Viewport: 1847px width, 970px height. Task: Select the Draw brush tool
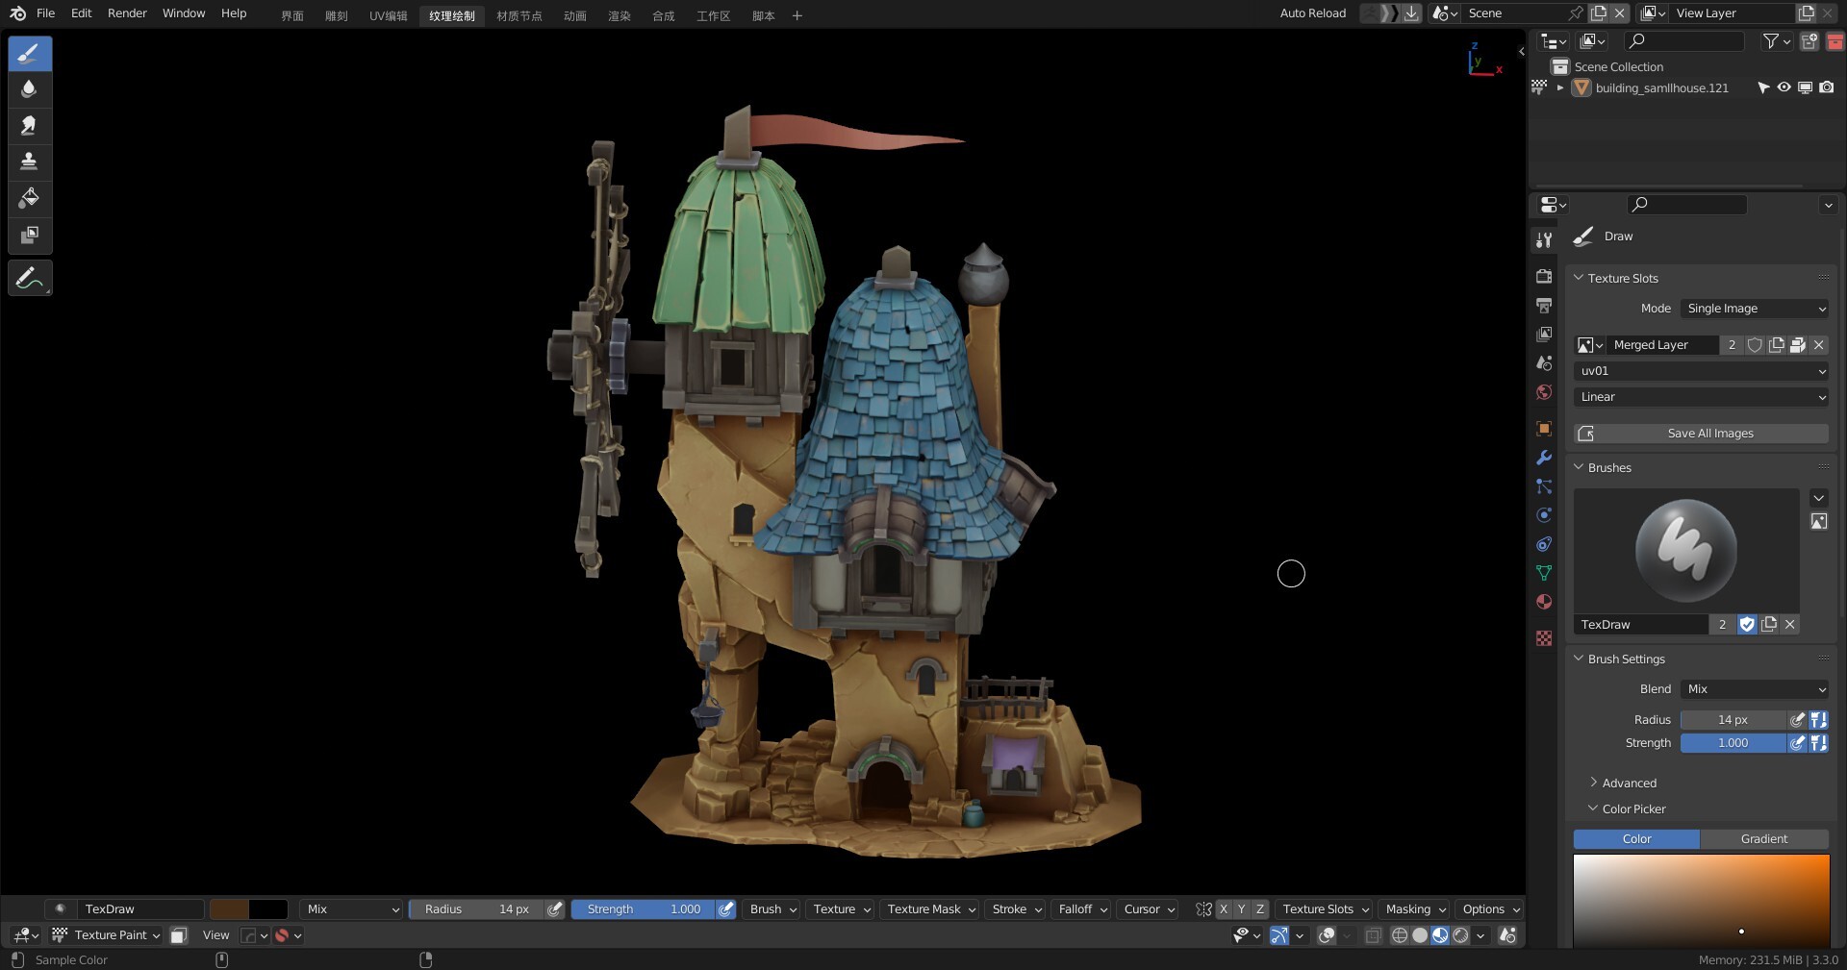30,54
